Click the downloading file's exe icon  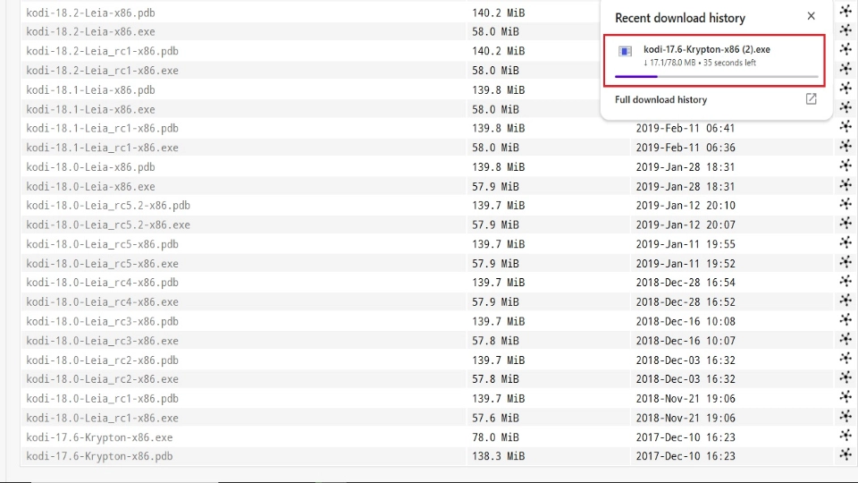click(x=625, y=52)
